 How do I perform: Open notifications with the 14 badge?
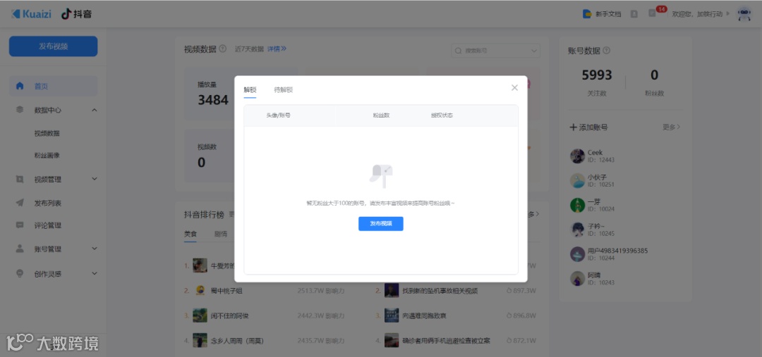(653, 13)
